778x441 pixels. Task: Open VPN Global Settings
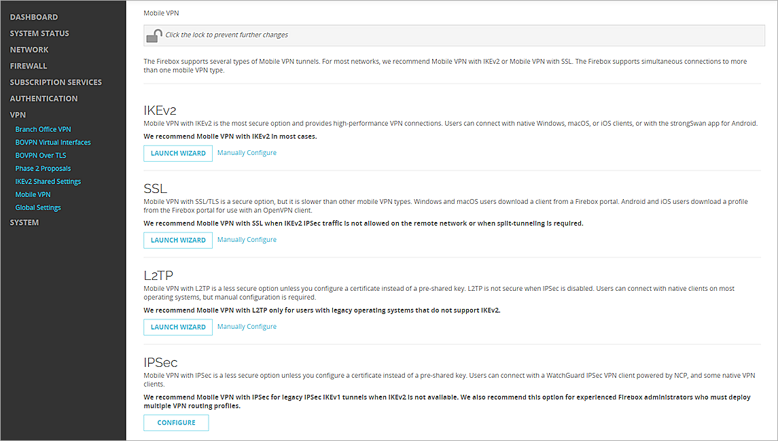point(38,208)
